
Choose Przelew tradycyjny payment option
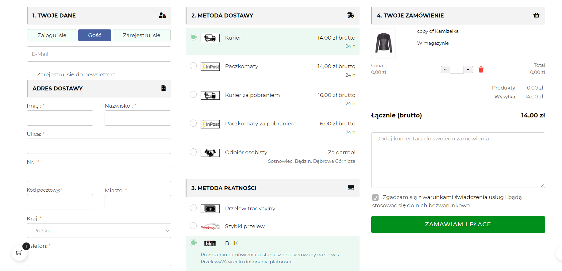(193, 208)
